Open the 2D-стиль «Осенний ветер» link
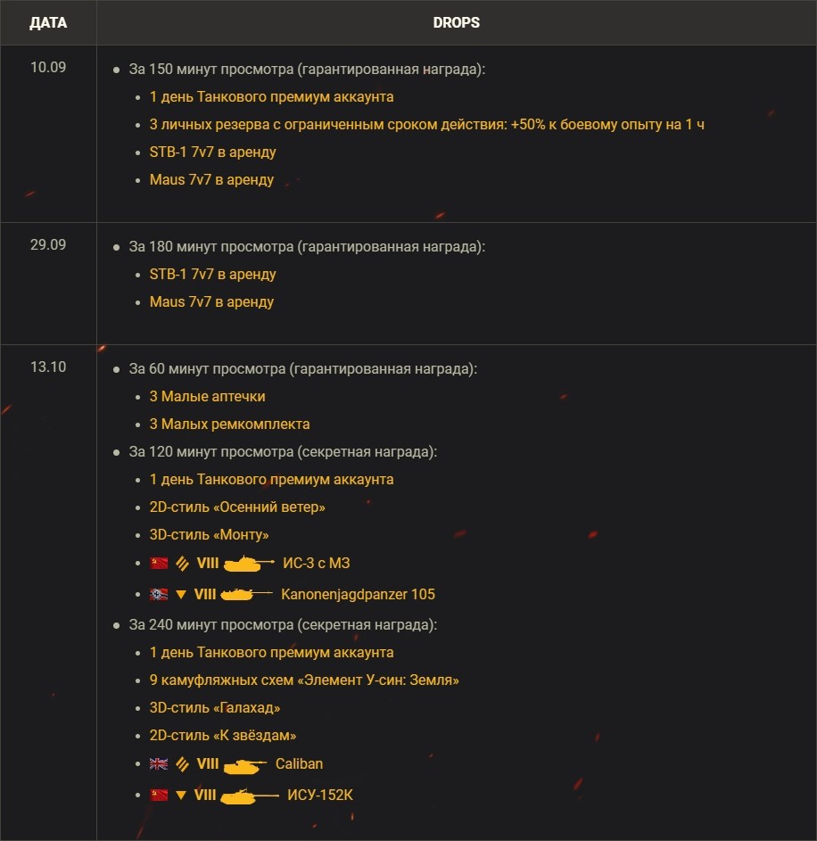Image resolution: width=817 pixels, height=841 pixels. pyautogui.click(x=237, y=507)
